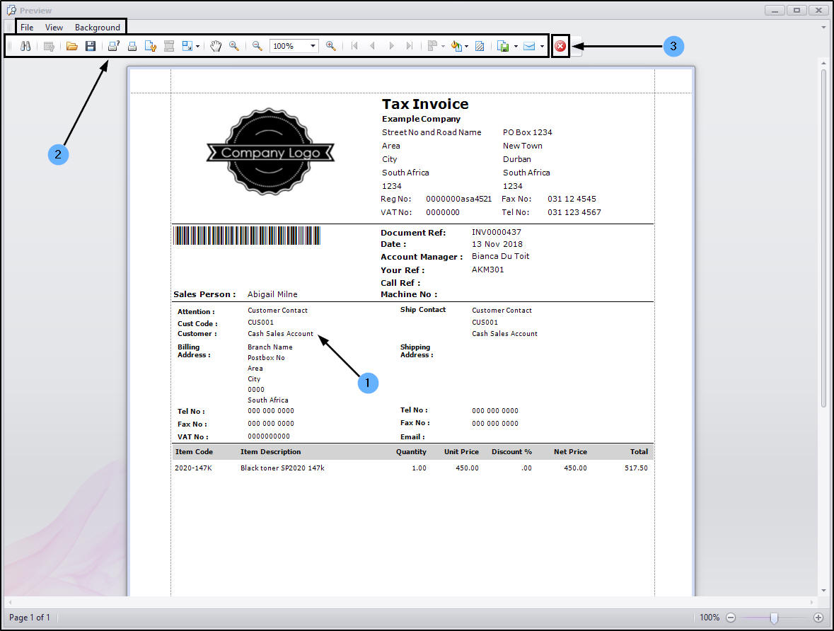Viewport: 834px width, 631px height.
Task: Close the preview with red X button
Action: click(x=560, y=46)
